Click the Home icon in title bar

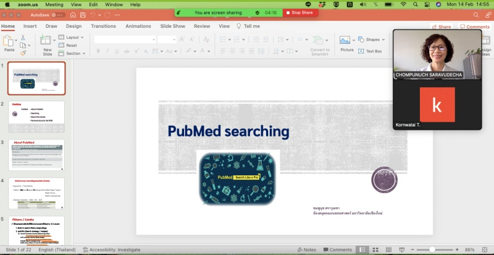click(x=73, y=15)
